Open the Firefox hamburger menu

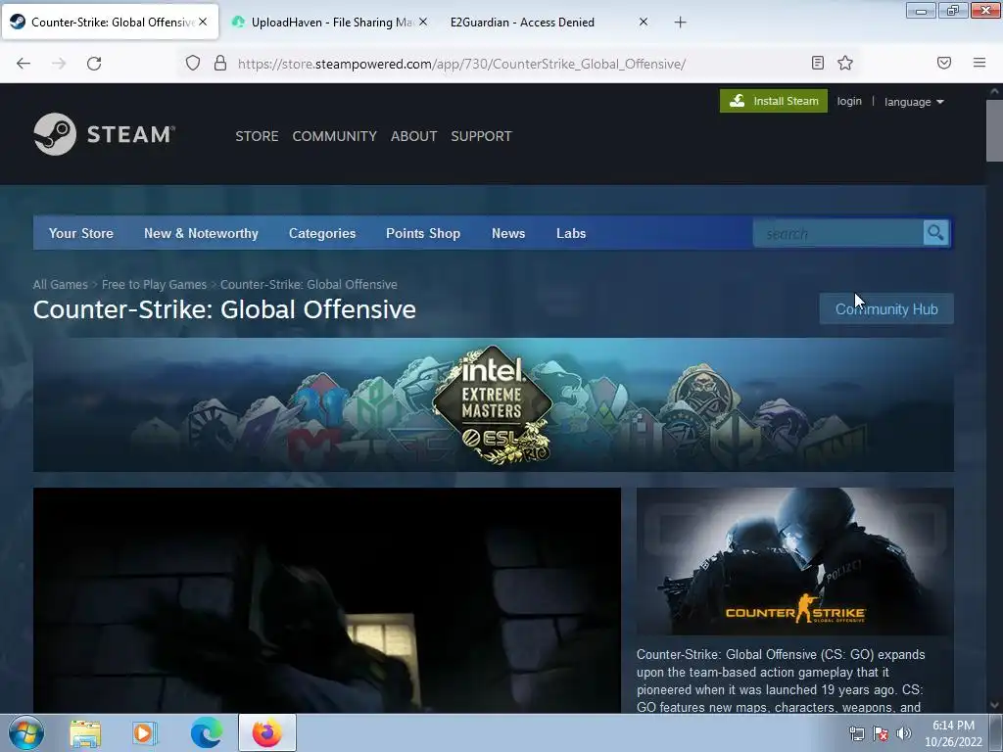point(979,63)
